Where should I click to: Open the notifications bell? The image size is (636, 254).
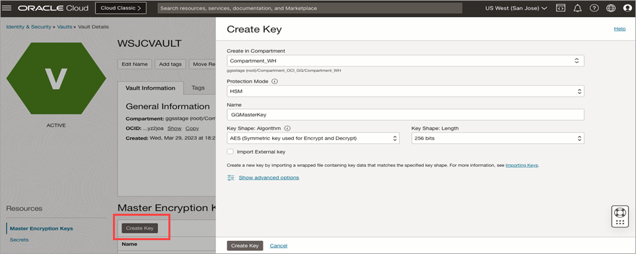pos(578,8)
